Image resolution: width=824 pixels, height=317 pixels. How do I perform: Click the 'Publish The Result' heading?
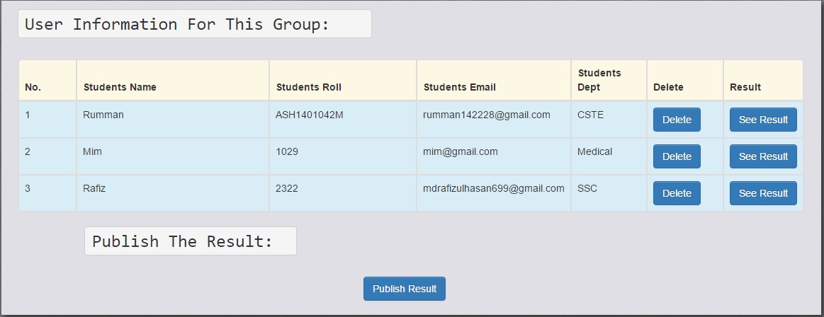[183, 241]
